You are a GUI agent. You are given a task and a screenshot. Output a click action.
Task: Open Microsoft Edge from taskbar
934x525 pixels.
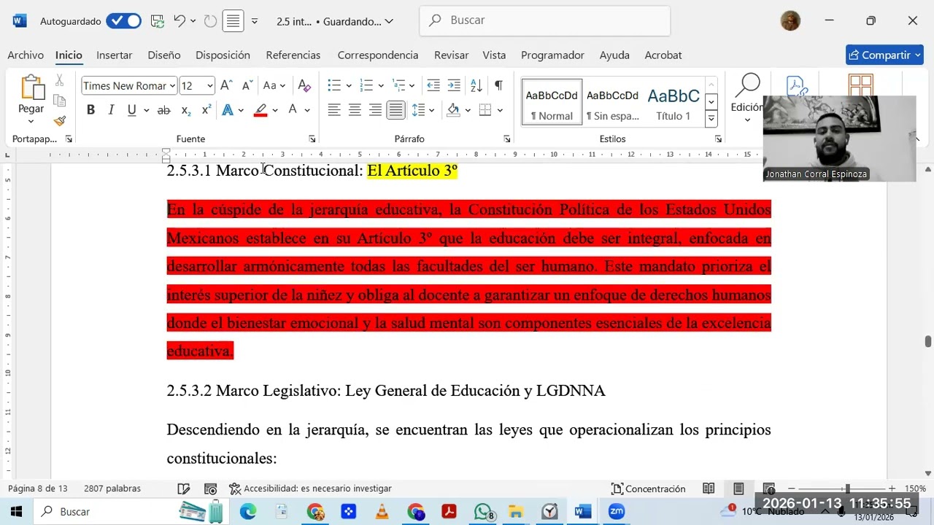[x=248, y=512]
